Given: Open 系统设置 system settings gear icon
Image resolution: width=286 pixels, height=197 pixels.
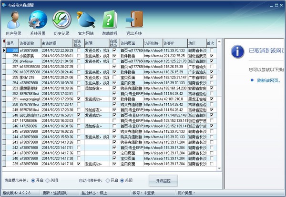Looking at the screenshot, I should pos(38,21).
